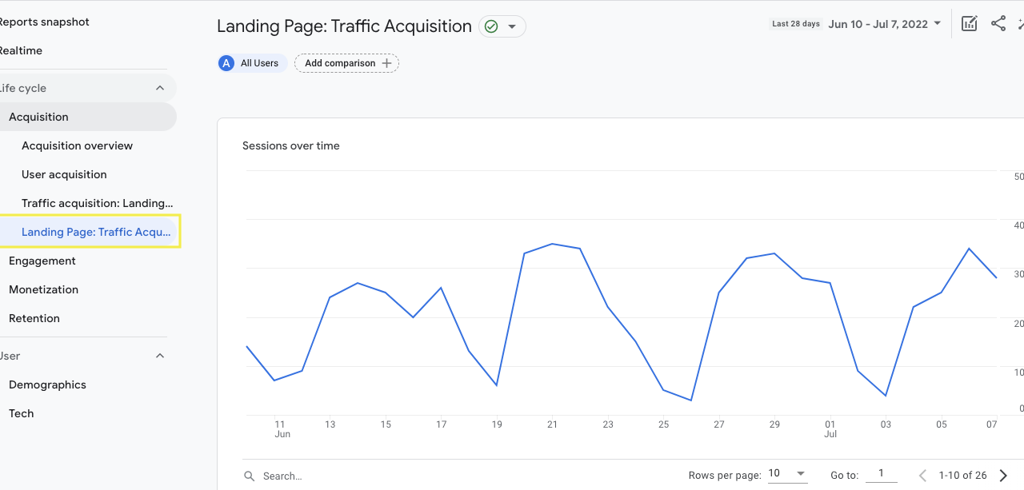This screenshot has height=490, width=1024.
Task: Click the 'Last 28 days' label
Action: click(796, 24)
